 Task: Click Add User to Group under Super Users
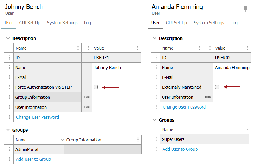click(180, 149)
